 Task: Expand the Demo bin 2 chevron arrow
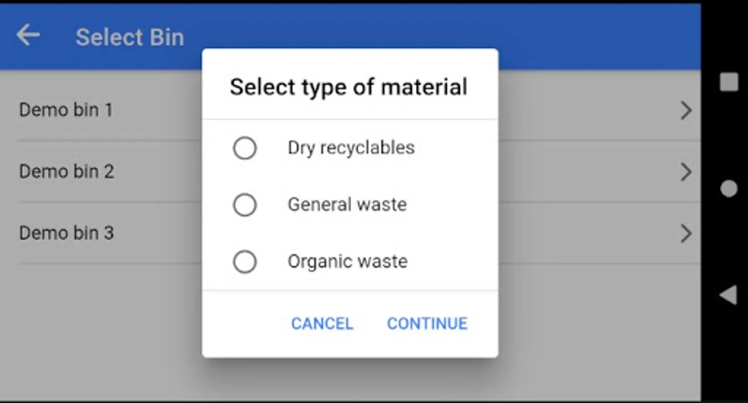click(x=685, y=172)
